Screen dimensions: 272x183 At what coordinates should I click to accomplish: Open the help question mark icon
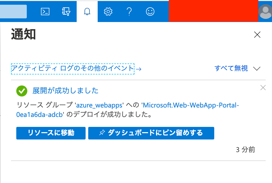[x=129, y=12]
